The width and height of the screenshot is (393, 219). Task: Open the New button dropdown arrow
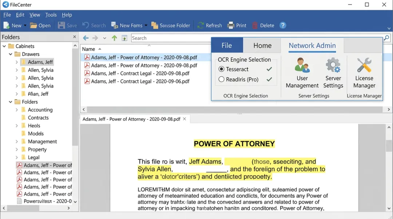coord(25,25)
